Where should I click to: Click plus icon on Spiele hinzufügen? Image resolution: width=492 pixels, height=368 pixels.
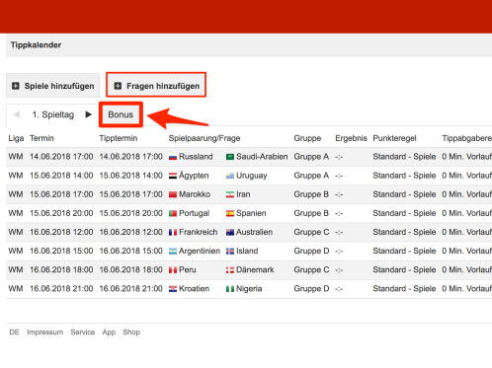[x=16, y=86]
